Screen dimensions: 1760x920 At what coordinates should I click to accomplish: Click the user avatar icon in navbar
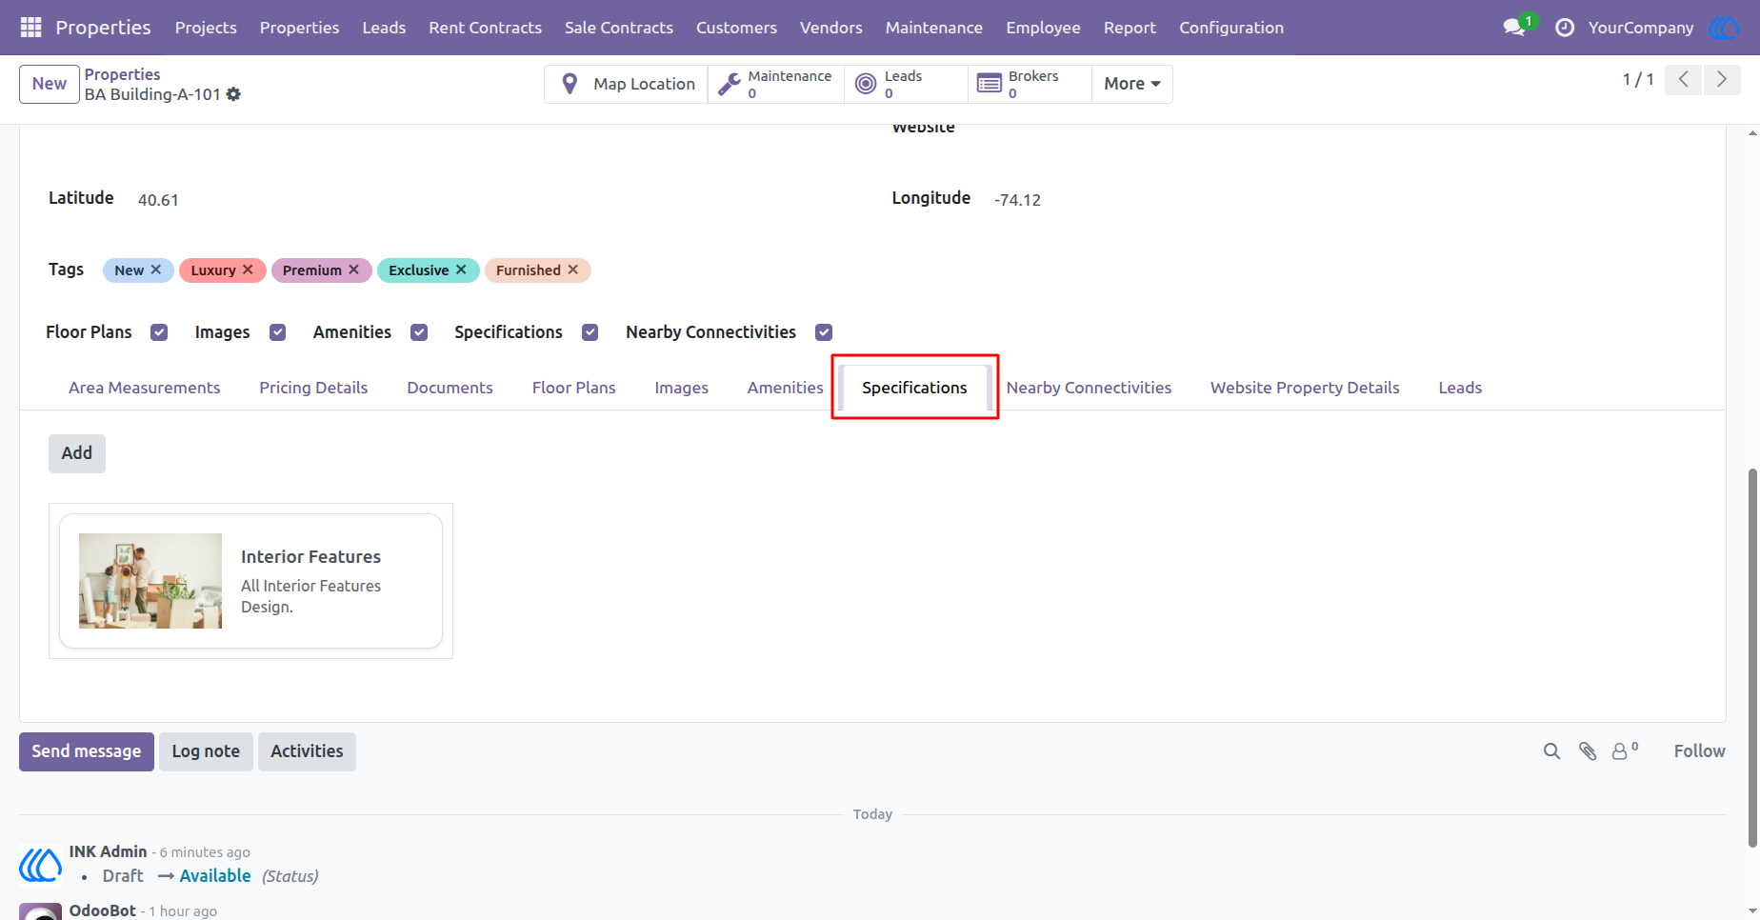point(1724,28)
